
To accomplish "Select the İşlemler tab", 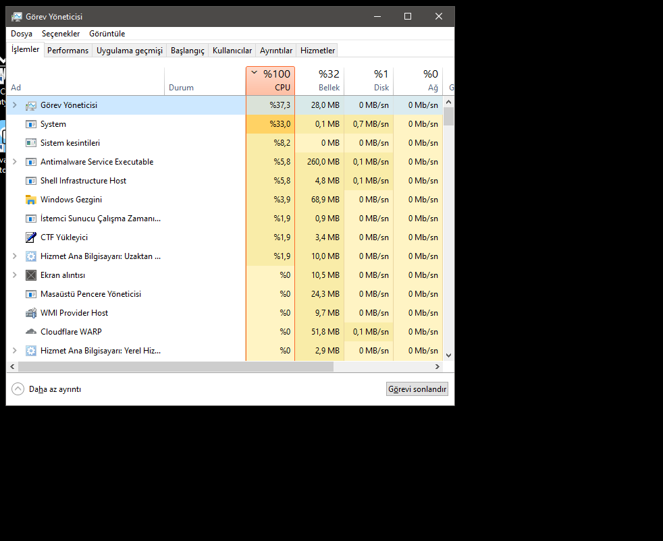I will tap(26, 49).
